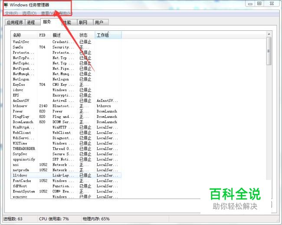
Task: Select the idsvc service row
Action: (66, 90)
